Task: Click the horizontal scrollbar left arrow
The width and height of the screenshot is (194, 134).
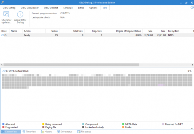Action: [2, 65]
